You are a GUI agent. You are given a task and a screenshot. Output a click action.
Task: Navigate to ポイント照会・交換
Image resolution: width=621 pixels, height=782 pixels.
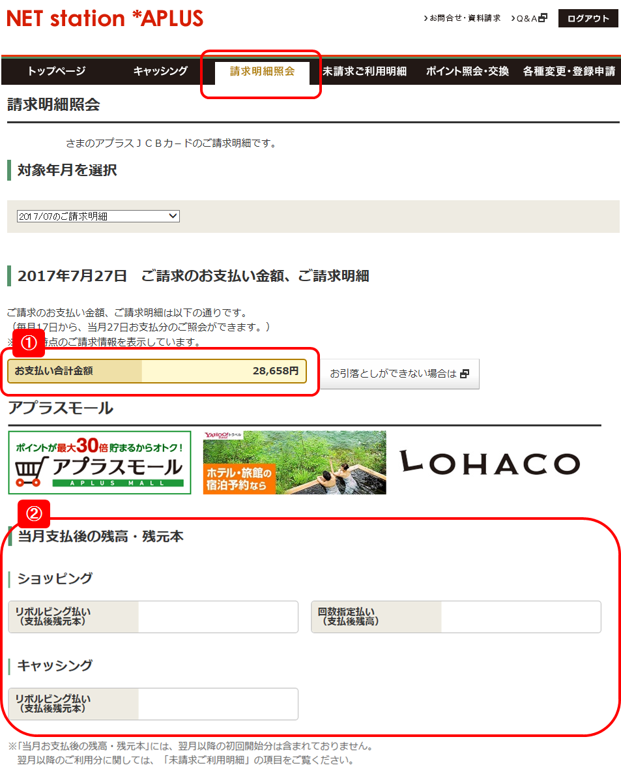pyautogui.click(x=467, y=71)
